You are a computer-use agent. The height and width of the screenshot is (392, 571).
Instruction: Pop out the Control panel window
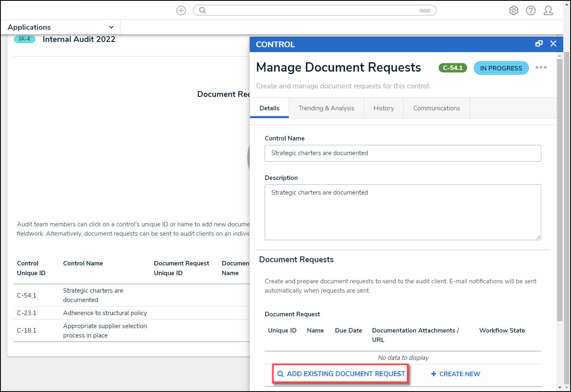click(x=539, y=44)
